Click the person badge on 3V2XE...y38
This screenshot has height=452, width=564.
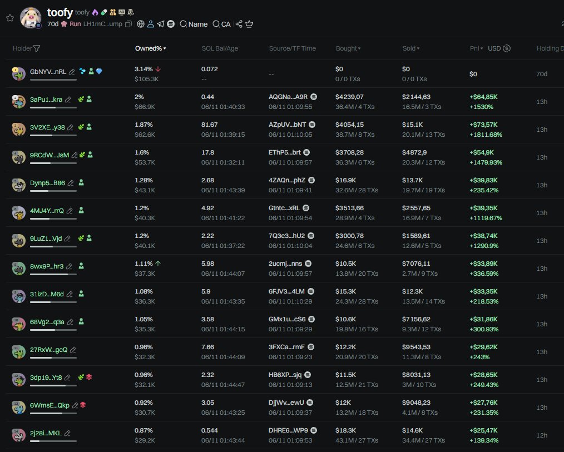89,127
